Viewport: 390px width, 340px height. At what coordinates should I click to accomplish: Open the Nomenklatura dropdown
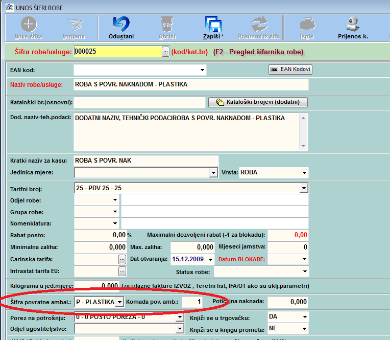click(115, 223)
